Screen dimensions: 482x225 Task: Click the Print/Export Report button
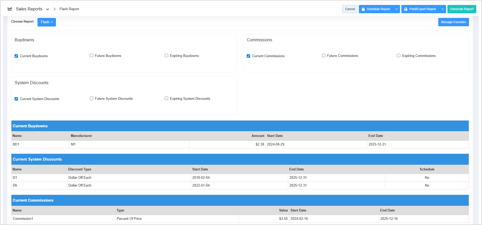(x=420, y=9)
